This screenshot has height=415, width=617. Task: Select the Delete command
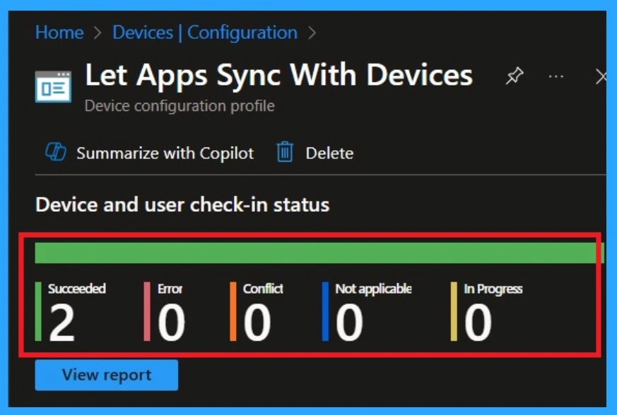[x=329, y=153]
